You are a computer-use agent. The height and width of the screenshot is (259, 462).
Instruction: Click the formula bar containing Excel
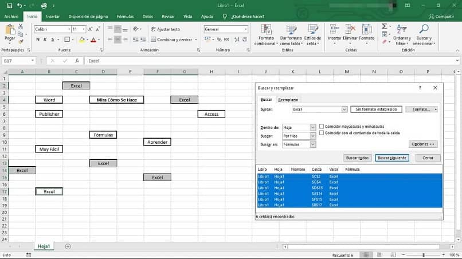271,61
